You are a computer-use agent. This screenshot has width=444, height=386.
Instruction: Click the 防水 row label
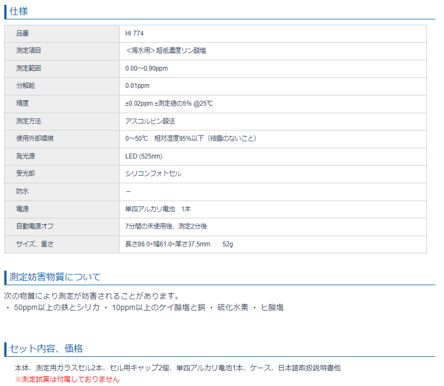23,191
